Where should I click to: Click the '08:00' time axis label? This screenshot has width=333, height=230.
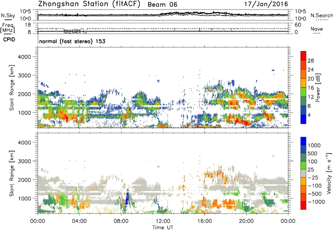pyautogui.click(x=121, y=221)
